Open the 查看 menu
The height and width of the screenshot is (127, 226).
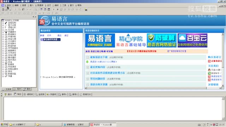click(x=23, y=5)
